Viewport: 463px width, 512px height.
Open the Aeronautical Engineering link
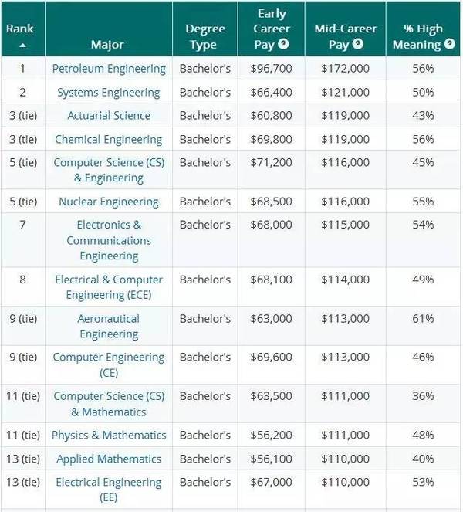point(109,326)
